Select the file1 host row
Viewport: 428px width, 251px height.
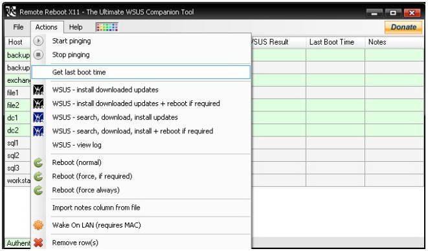click(x=18, y=93)
